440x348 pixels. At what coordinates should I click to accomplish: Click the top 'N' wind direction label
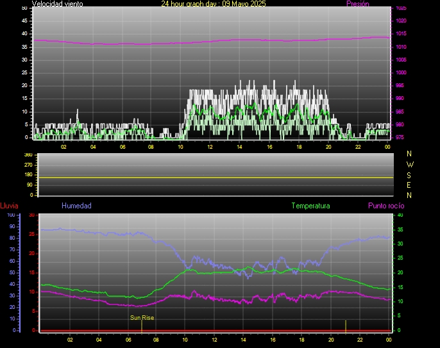(409, 154)
